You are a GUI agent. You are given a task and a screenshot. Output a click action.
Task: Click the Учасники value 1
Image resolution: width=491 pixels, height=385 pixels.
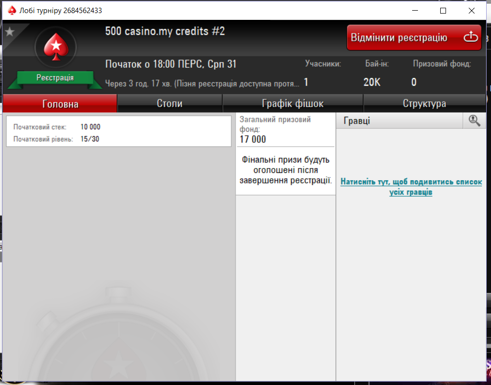[x=306, y=82]
